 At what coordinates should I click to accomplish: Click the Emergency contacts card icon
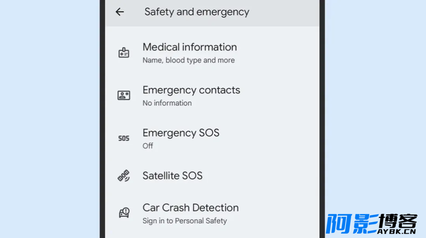point(123,95)
